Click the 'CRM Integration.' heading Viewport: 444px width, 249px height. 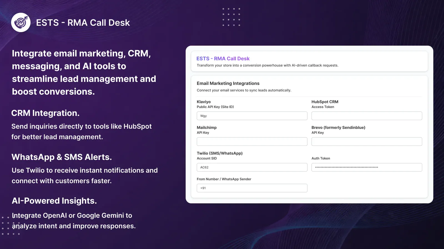click(46, 113)
